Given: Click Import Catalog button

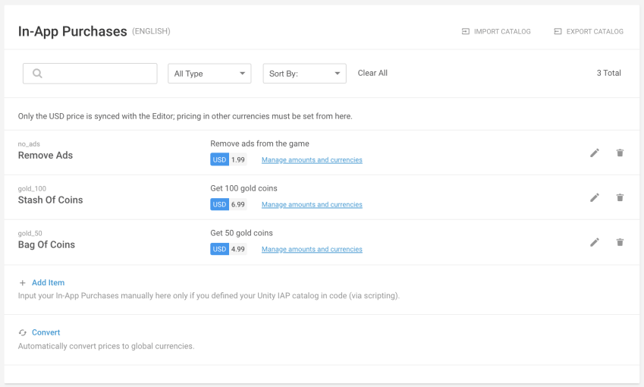Looking at the screenshot, I should coord(496,32).
